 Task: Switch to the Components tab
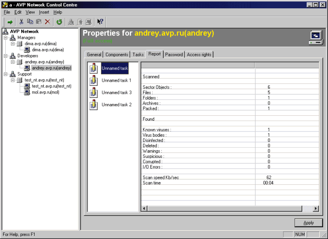[x=117, y=55]
